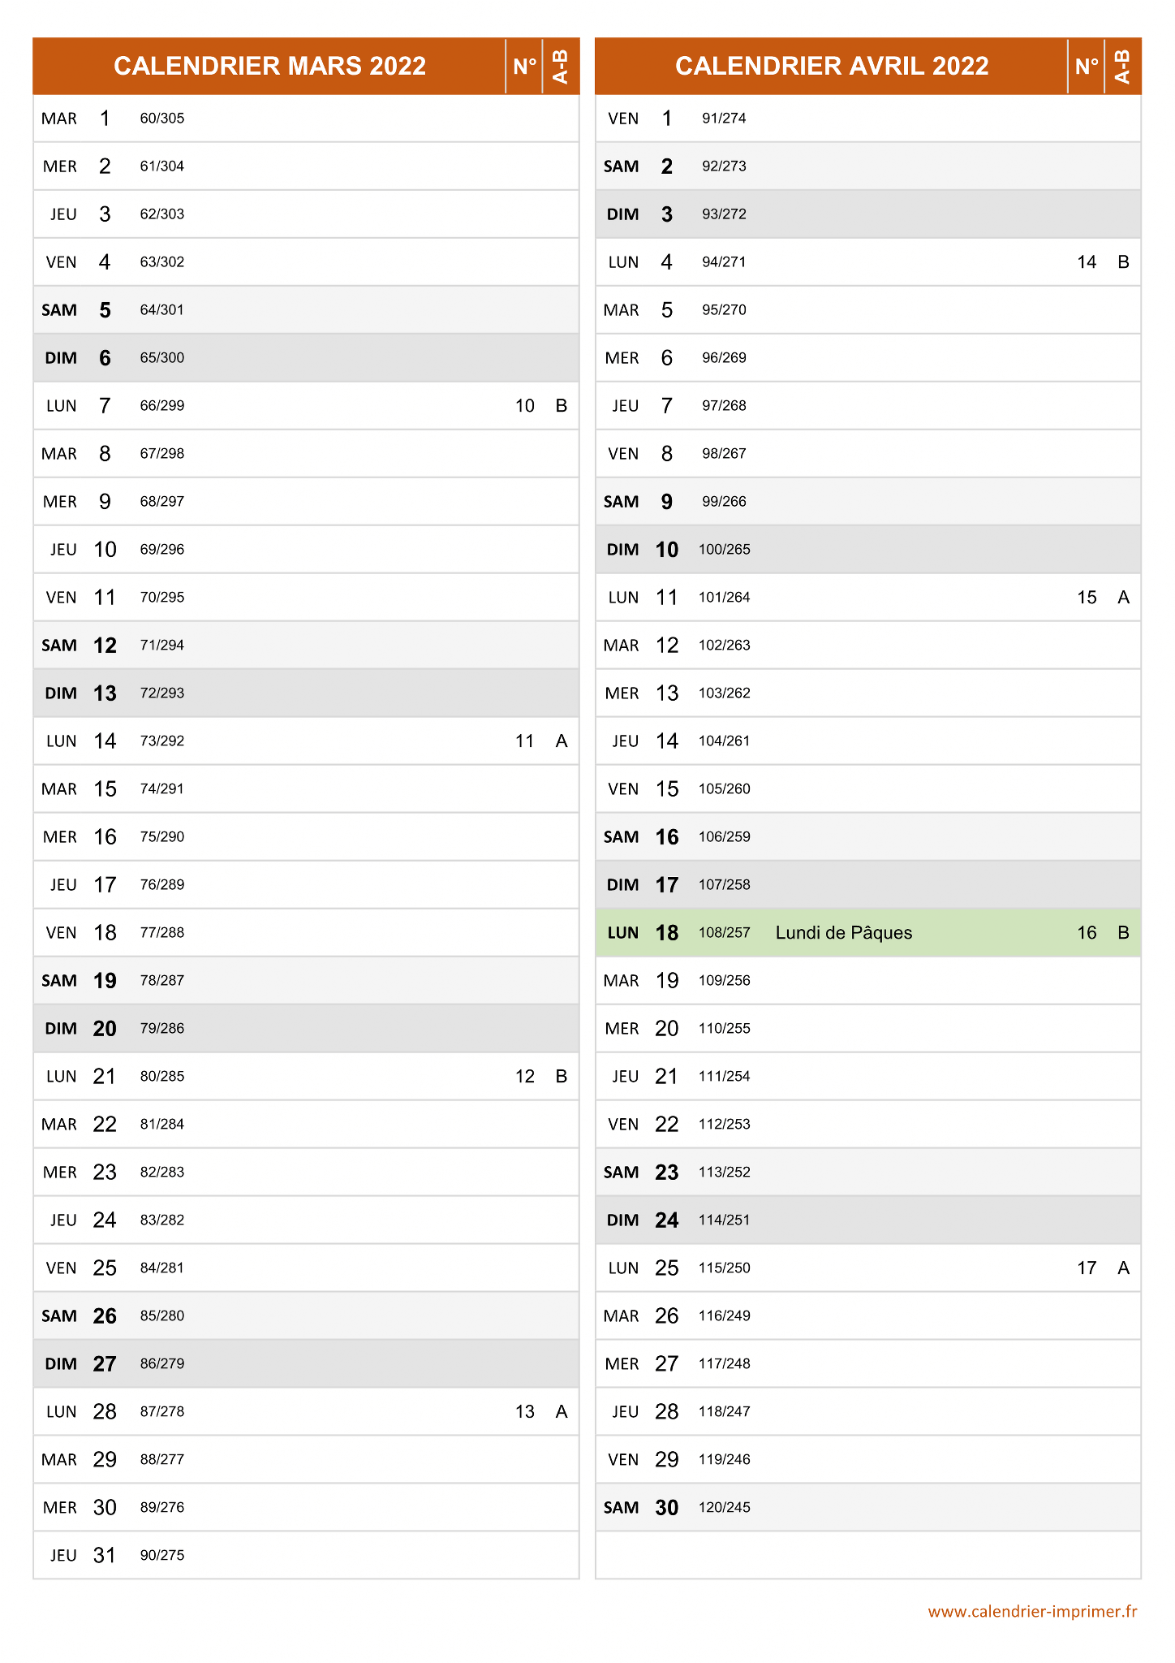Select the CALENDRIER MARS 2022 header
The image size is (1175, 1663).
tap(269, 66)
